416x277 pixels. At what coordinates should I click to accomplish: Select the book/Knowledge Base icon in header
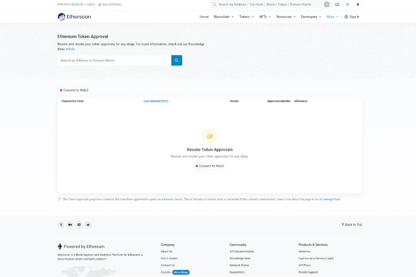[337, 4]
